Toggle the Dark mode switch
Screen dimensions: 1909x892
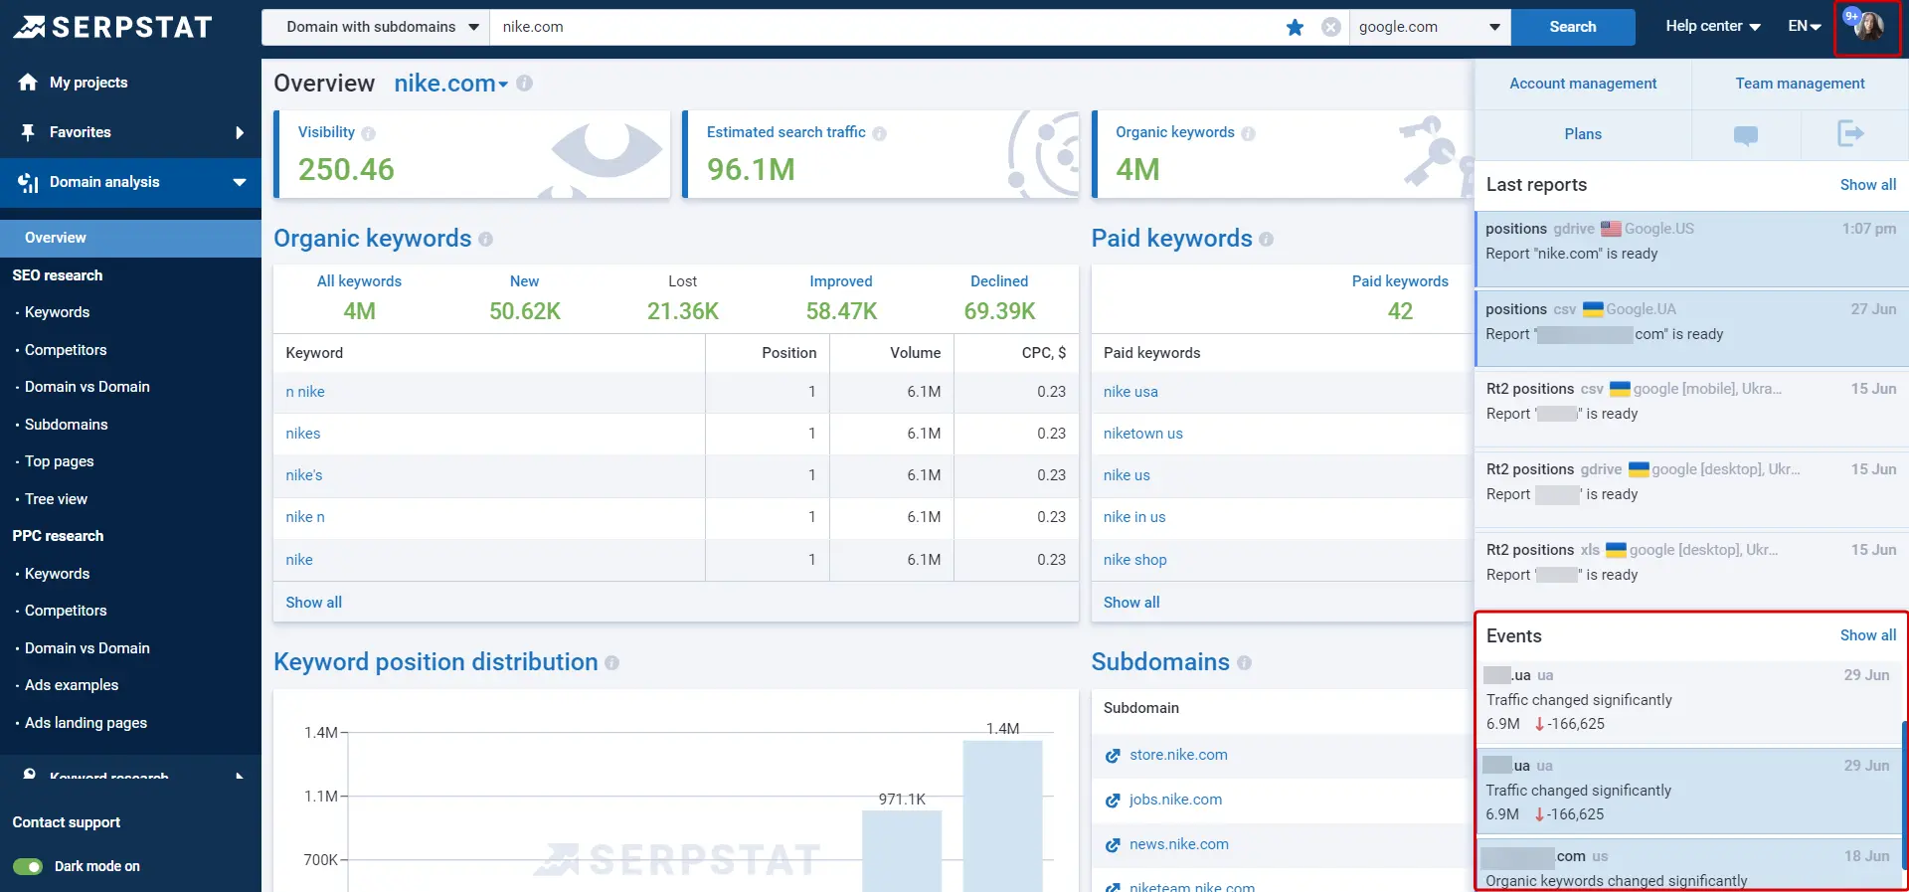[28, 866]
